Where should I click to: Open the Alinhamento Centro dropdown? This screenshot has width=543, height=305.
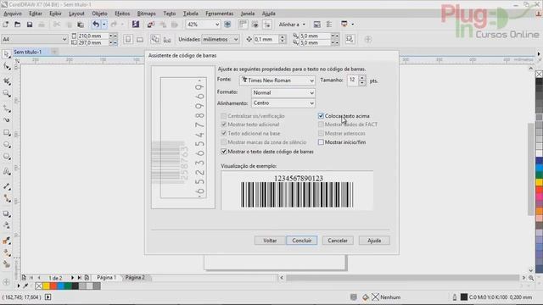click(283, 103)
